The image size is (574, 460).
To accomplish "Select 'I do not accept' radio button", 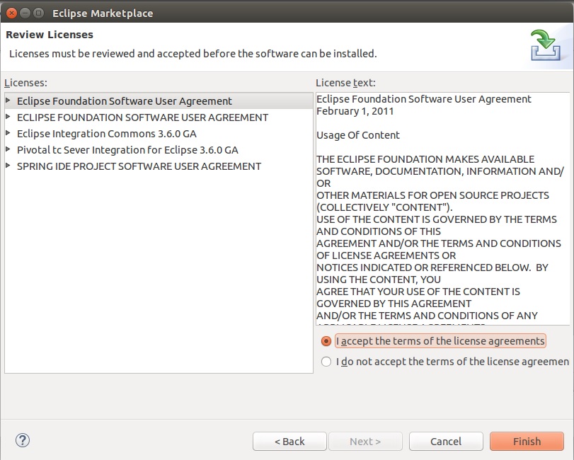I will point(326,362).
